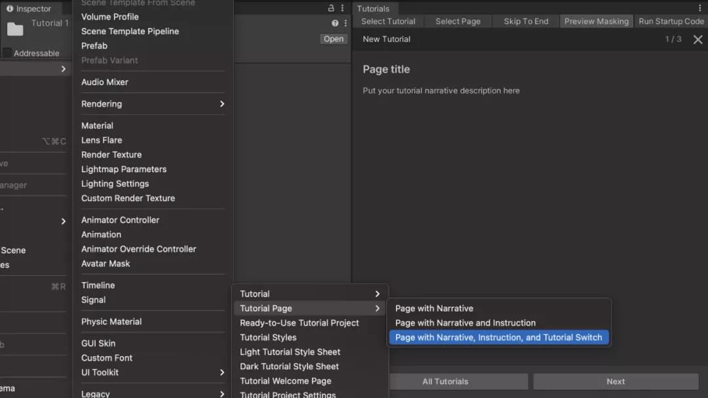Switch to the Tutorials tab

373,9
